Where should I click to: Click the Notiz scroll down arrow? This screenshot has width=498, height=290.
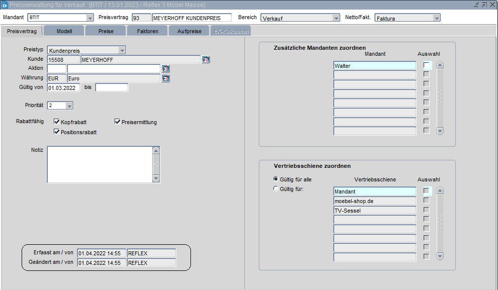click(156, 178)
